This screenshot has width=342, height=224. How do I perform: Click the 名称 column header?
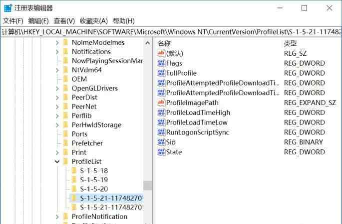click(x=164, y=43)
